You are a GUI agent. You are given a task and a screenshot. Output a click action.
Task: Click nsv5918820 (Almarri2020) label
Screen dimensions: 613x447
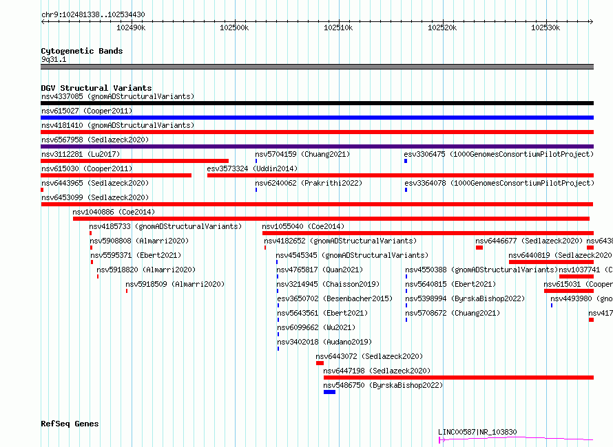(146, 270)
